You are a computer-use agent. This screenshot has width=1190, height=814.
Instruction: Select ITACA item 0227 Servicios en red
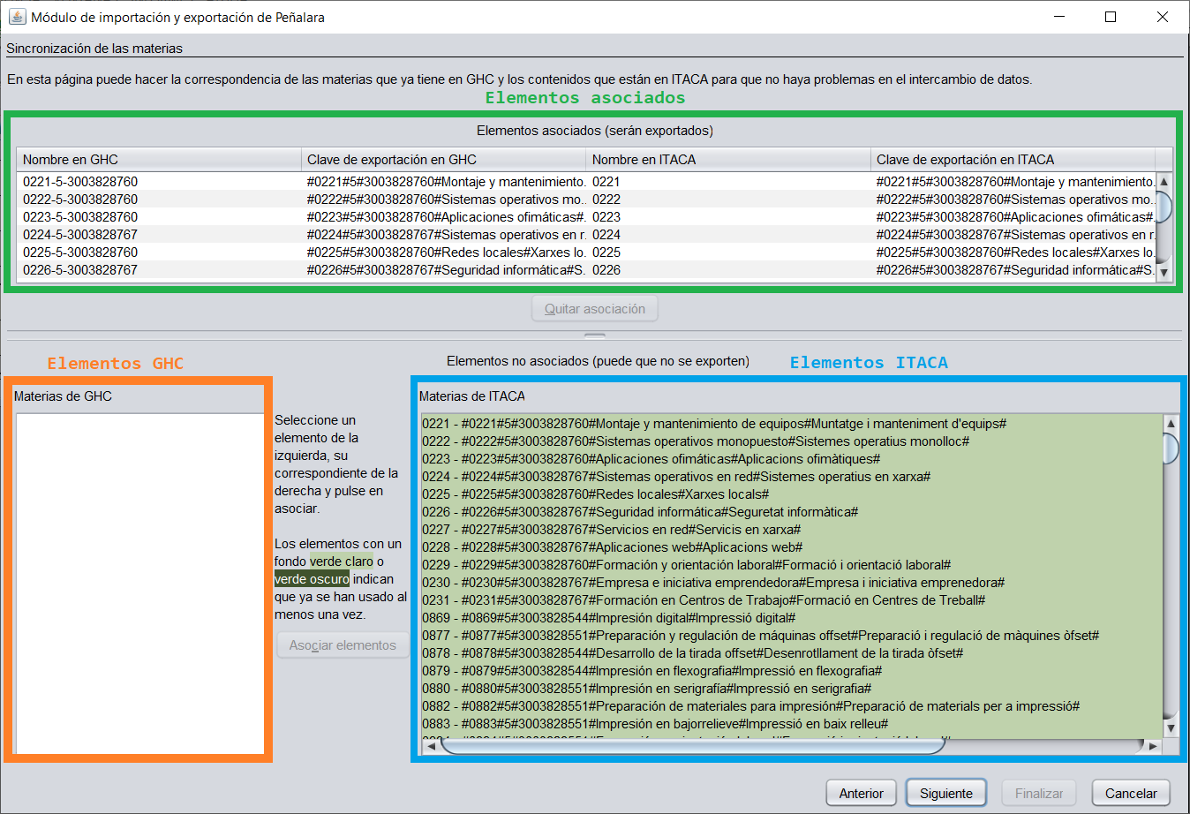click(792, 530)
